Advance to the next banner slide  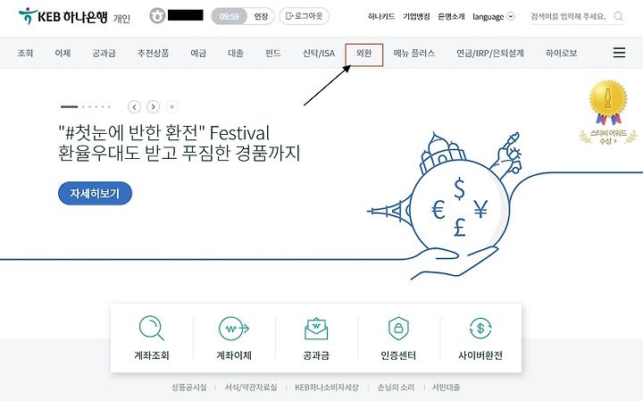pyautogui.click(x=153, y=106)
